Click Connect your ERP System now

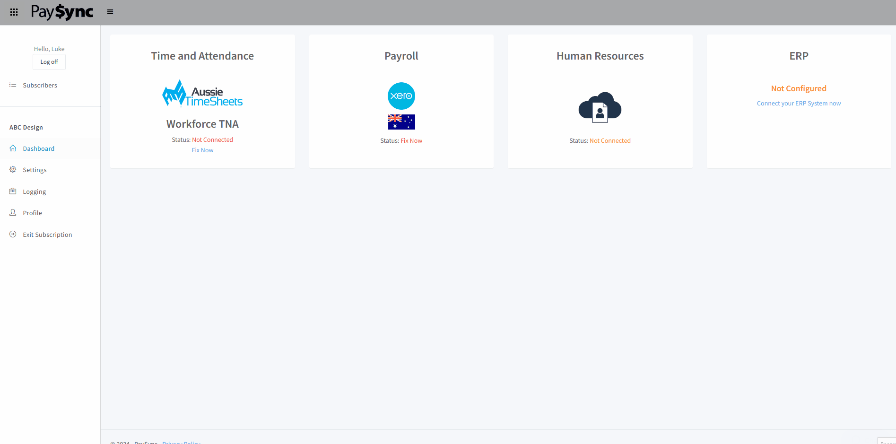click(x=799, y=103)
